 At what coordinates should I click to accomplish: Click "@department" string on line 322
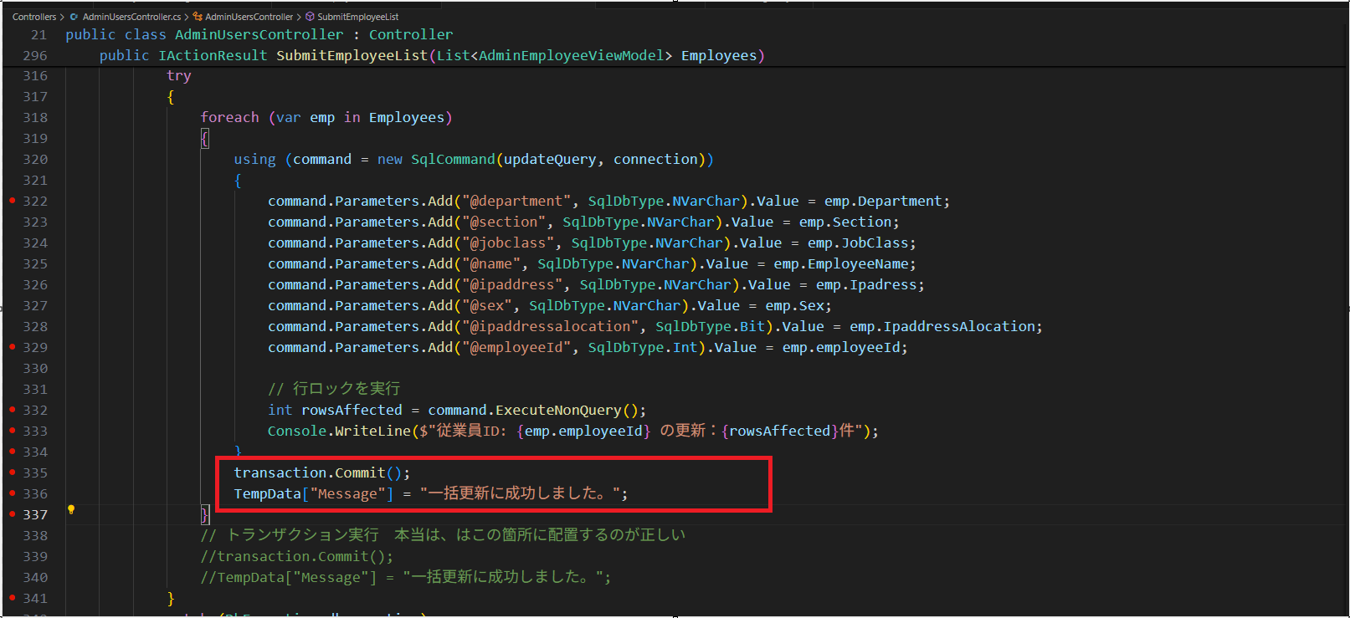coord(516,201)
